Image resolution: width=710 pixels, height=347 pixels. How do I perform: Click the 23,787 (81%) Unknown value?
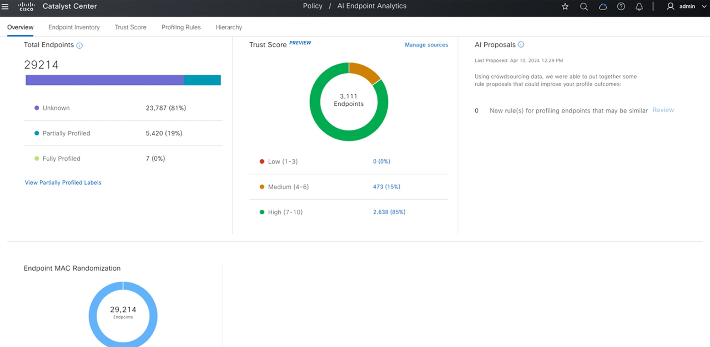[x=166, y=108]
